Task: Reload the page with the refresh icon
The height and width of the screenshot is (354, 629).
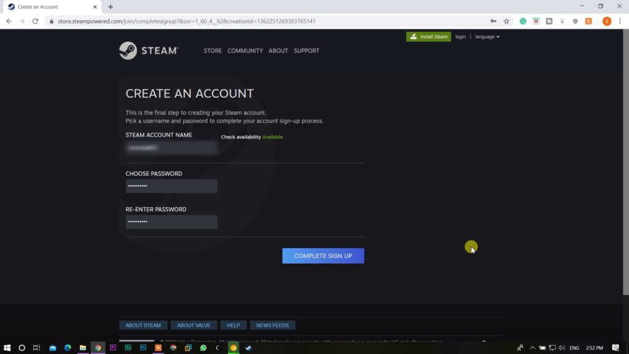Action: [x=35, y=22]
